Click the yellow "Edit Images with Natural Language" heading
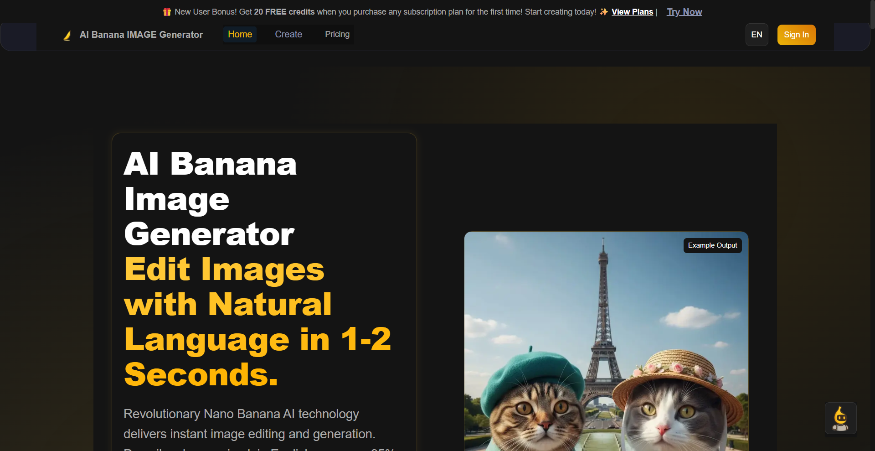This screenshot has width=875, height=451. coord(257,321)
